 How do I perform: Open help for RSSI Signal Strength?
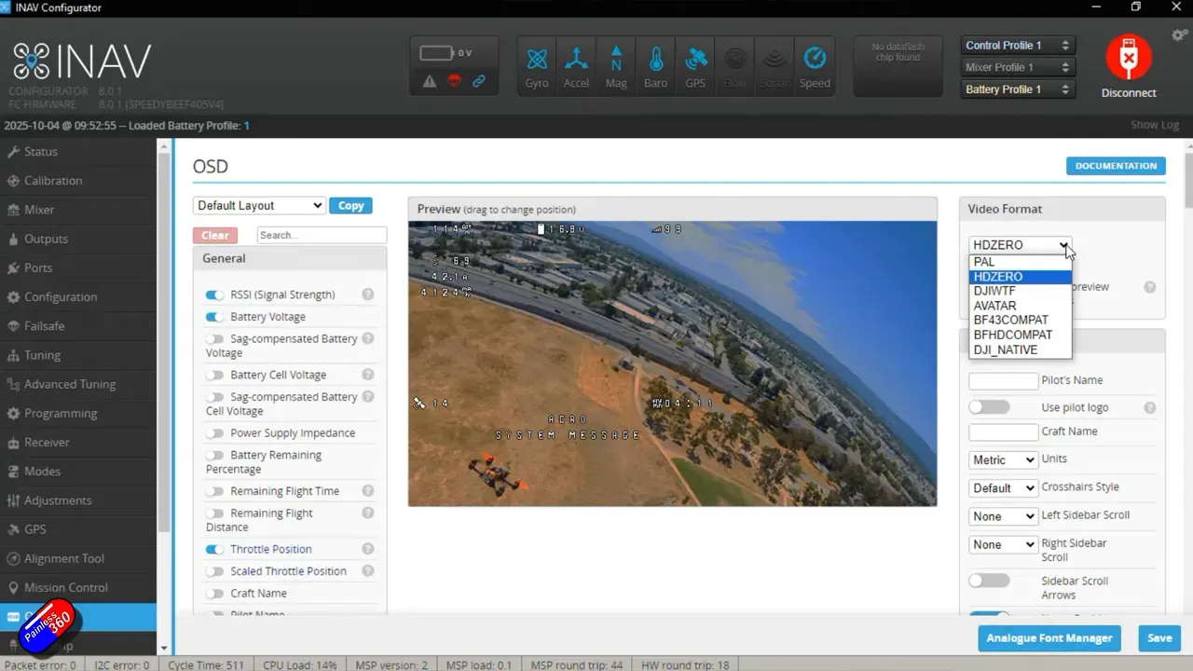pyautogui.click(x=368, y=294)
